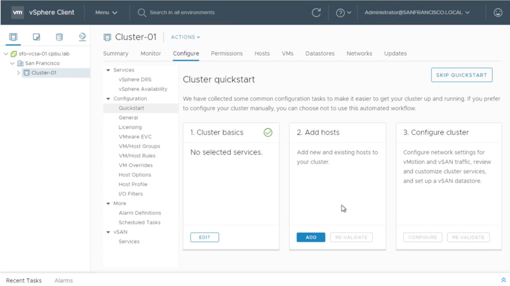The width and height of the screenshot is (510, 286).
Task: Open the Alarms tab at bottom
Action: pyautogui.click(x=63, y=281)
